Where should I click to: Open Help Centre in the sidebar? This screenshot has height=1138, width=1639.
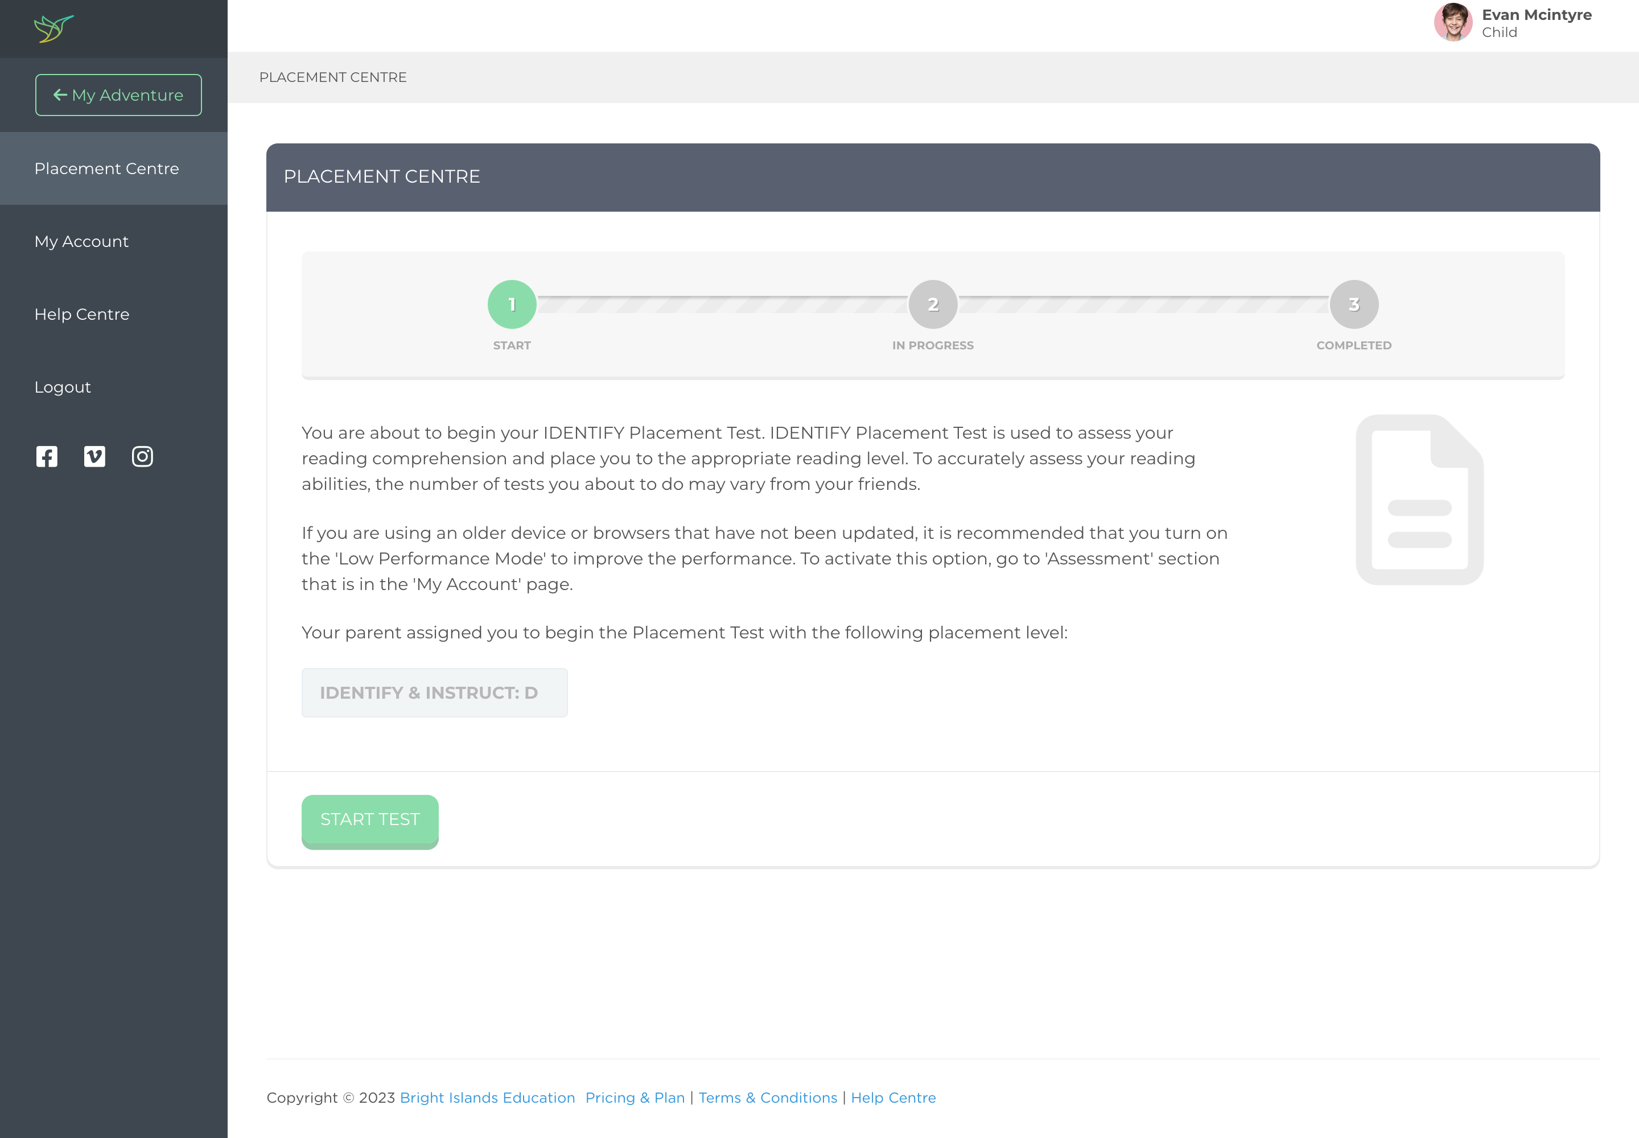(x=82, y=315)
